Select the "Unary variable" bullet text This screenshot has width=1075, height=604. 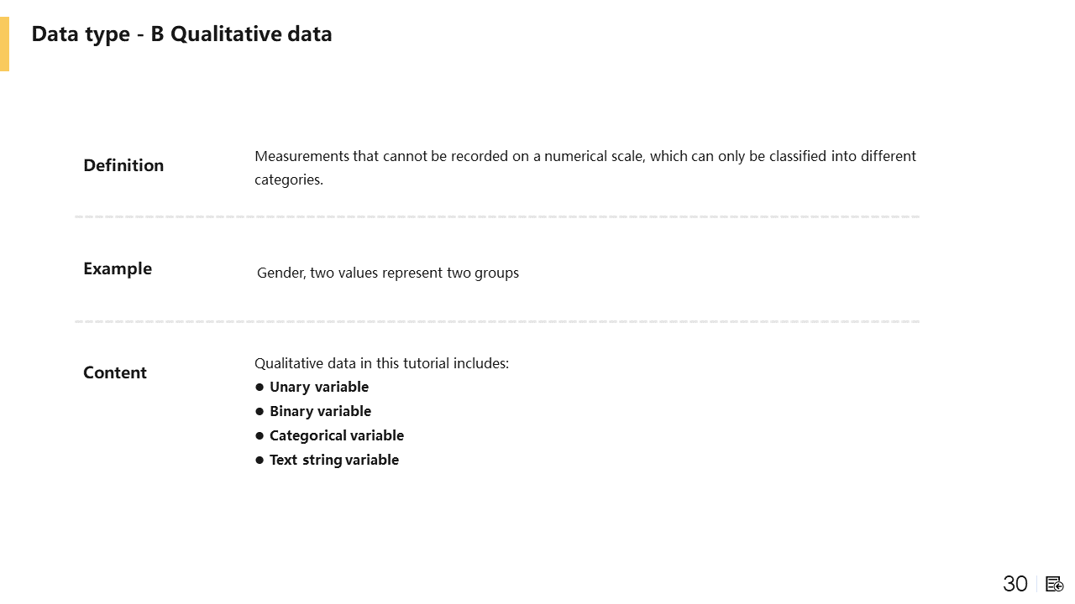click(x=319, y=387)
